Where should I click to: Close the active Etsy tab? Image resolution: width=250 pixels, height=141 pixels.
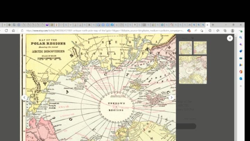pyautogui.click(x=207, y=25)
